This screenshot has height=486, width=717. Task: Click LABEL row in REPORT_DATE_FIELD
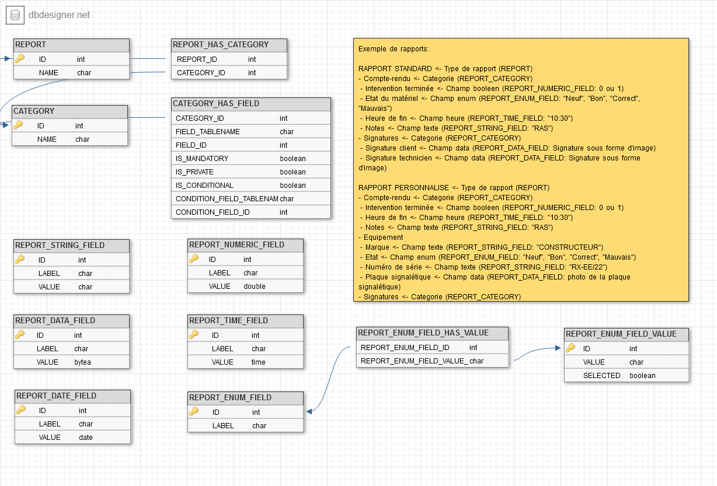point(73,424)
